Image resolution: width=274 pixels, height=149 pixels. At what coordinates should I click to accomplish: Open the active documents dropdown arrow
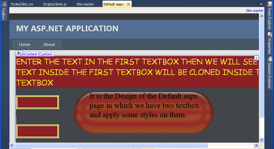[x=261, y=4]
